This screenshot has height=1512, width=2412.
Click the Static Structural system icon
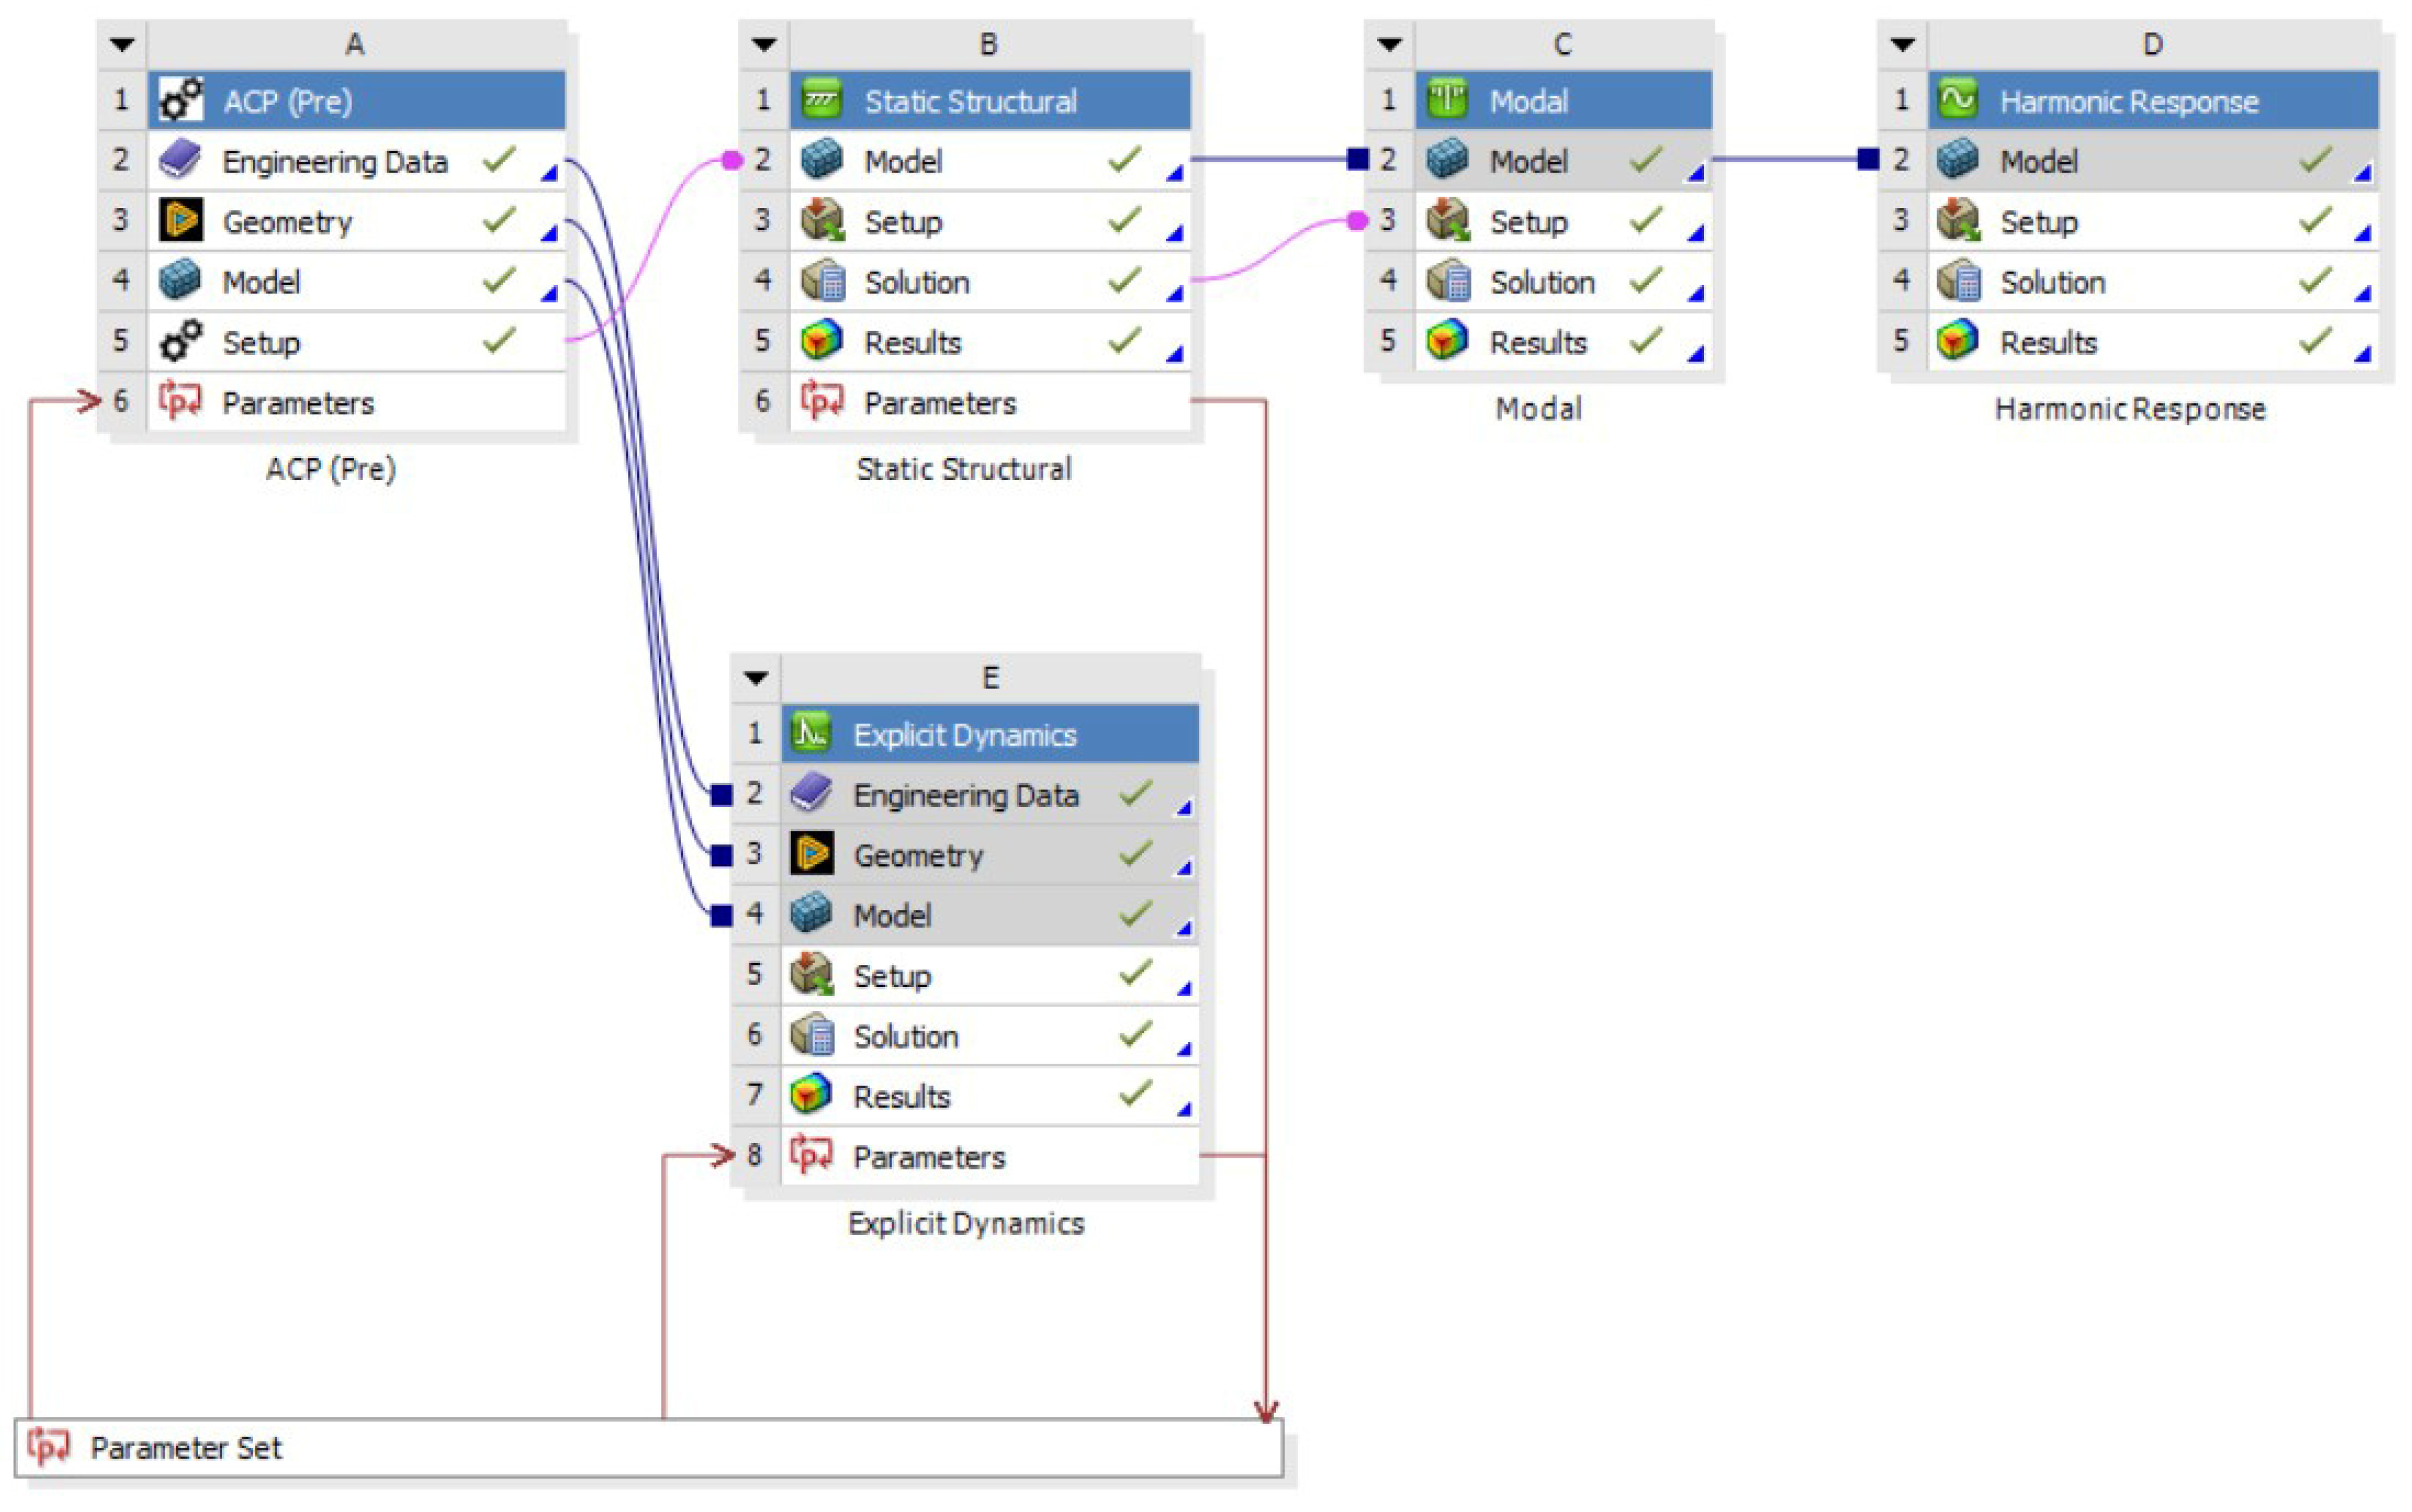[822, 100]
